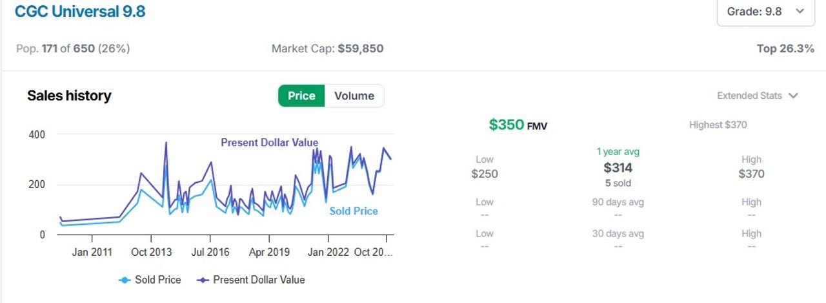Click the Pop. 171 of 650 text

click(x=73, y=48)
